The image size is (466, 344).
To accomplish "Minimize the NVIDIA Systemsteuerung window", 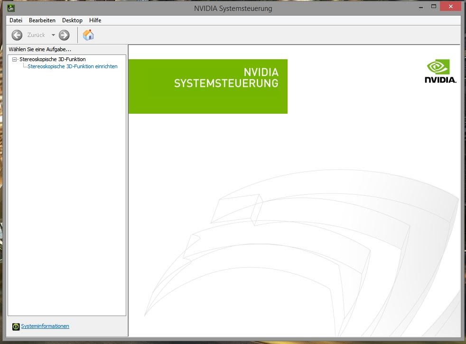I will pos(421,7).
